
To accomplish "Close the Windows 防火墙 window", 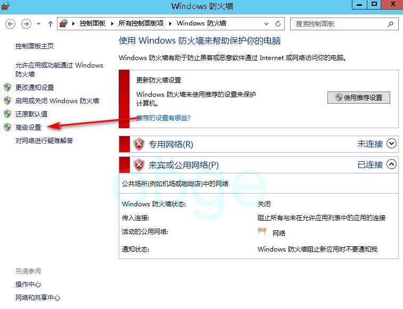I will pos(392,4).
